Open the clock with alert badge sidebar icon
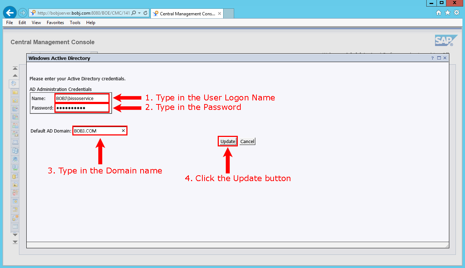The image size is (465, 268). click(15, 218)
